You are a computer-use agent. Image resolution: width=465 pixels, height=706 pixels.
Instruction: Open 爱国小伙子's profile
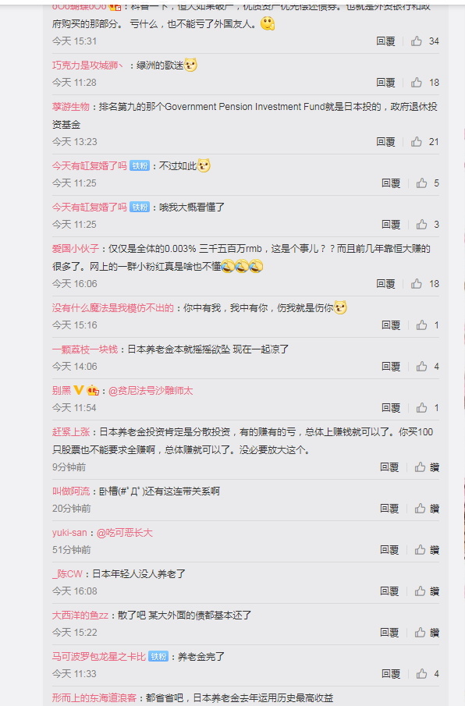tap(75, 249)
